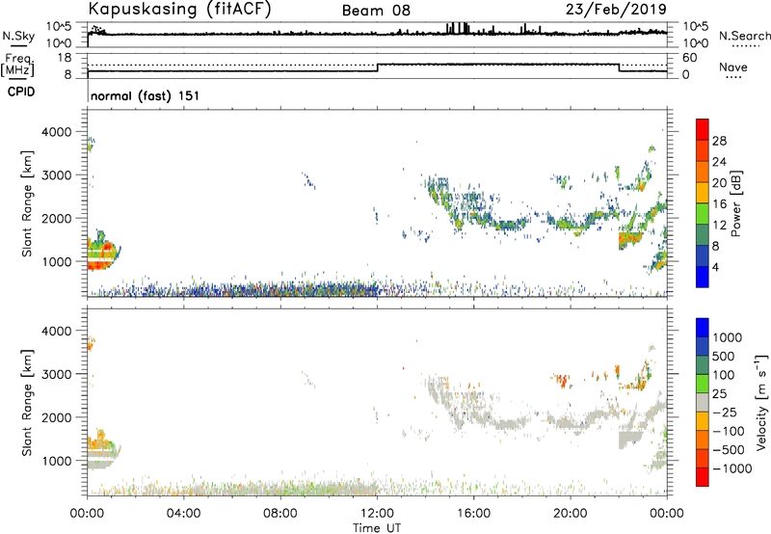Click the '18' frequency axis value

(x=65, y=58)
